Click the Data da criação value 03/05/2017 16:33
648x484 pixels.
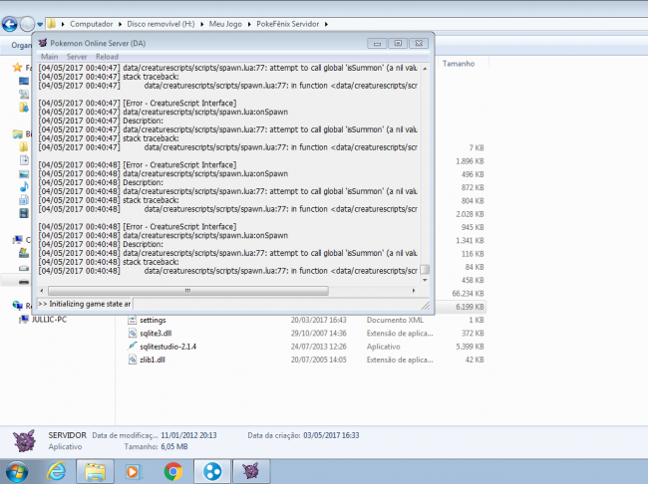coord(331,435)
